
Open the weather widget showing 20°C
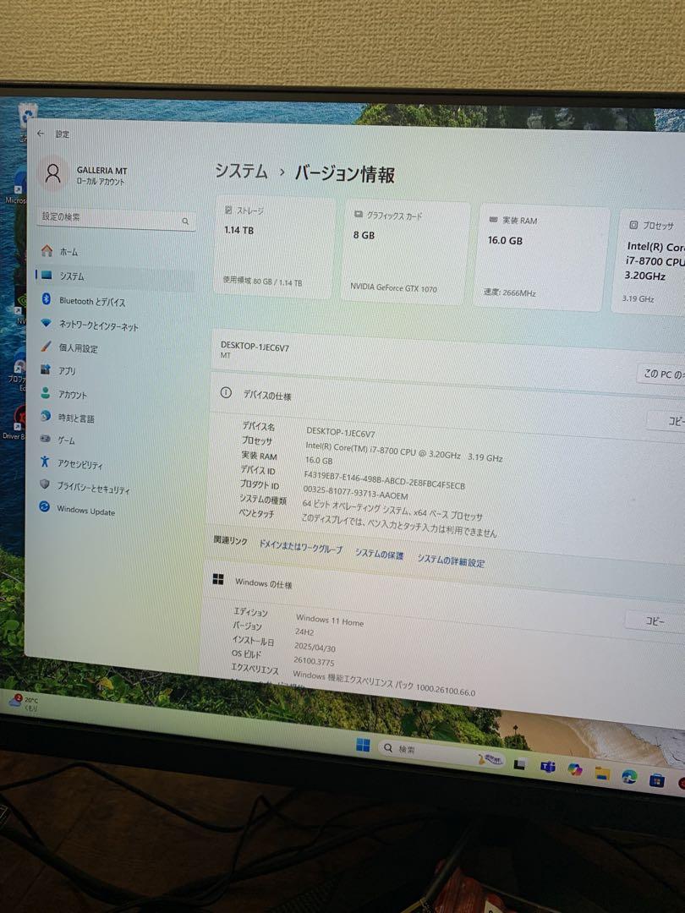click(25, 703)
